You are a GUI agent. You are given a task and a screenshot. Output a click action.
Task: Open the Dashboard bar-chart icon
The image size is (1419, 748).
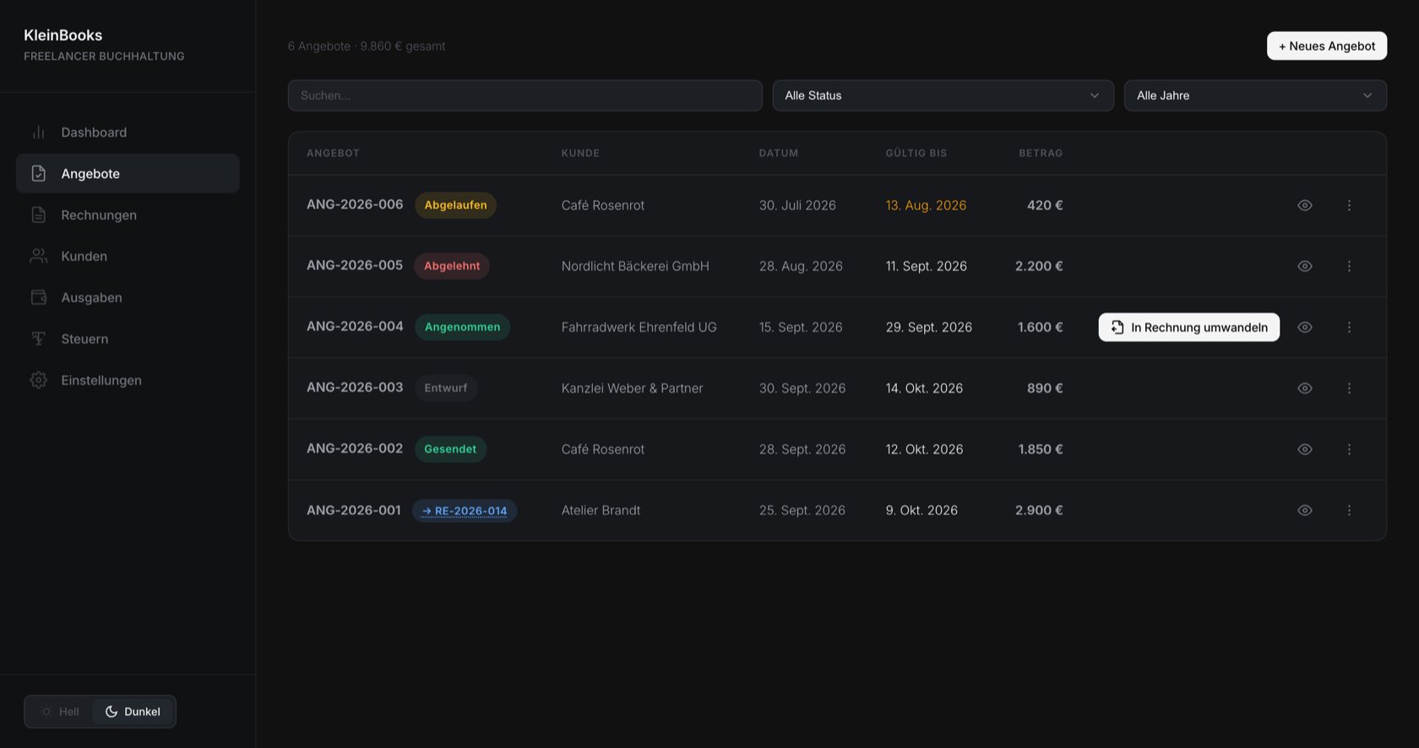click(39, 133)
